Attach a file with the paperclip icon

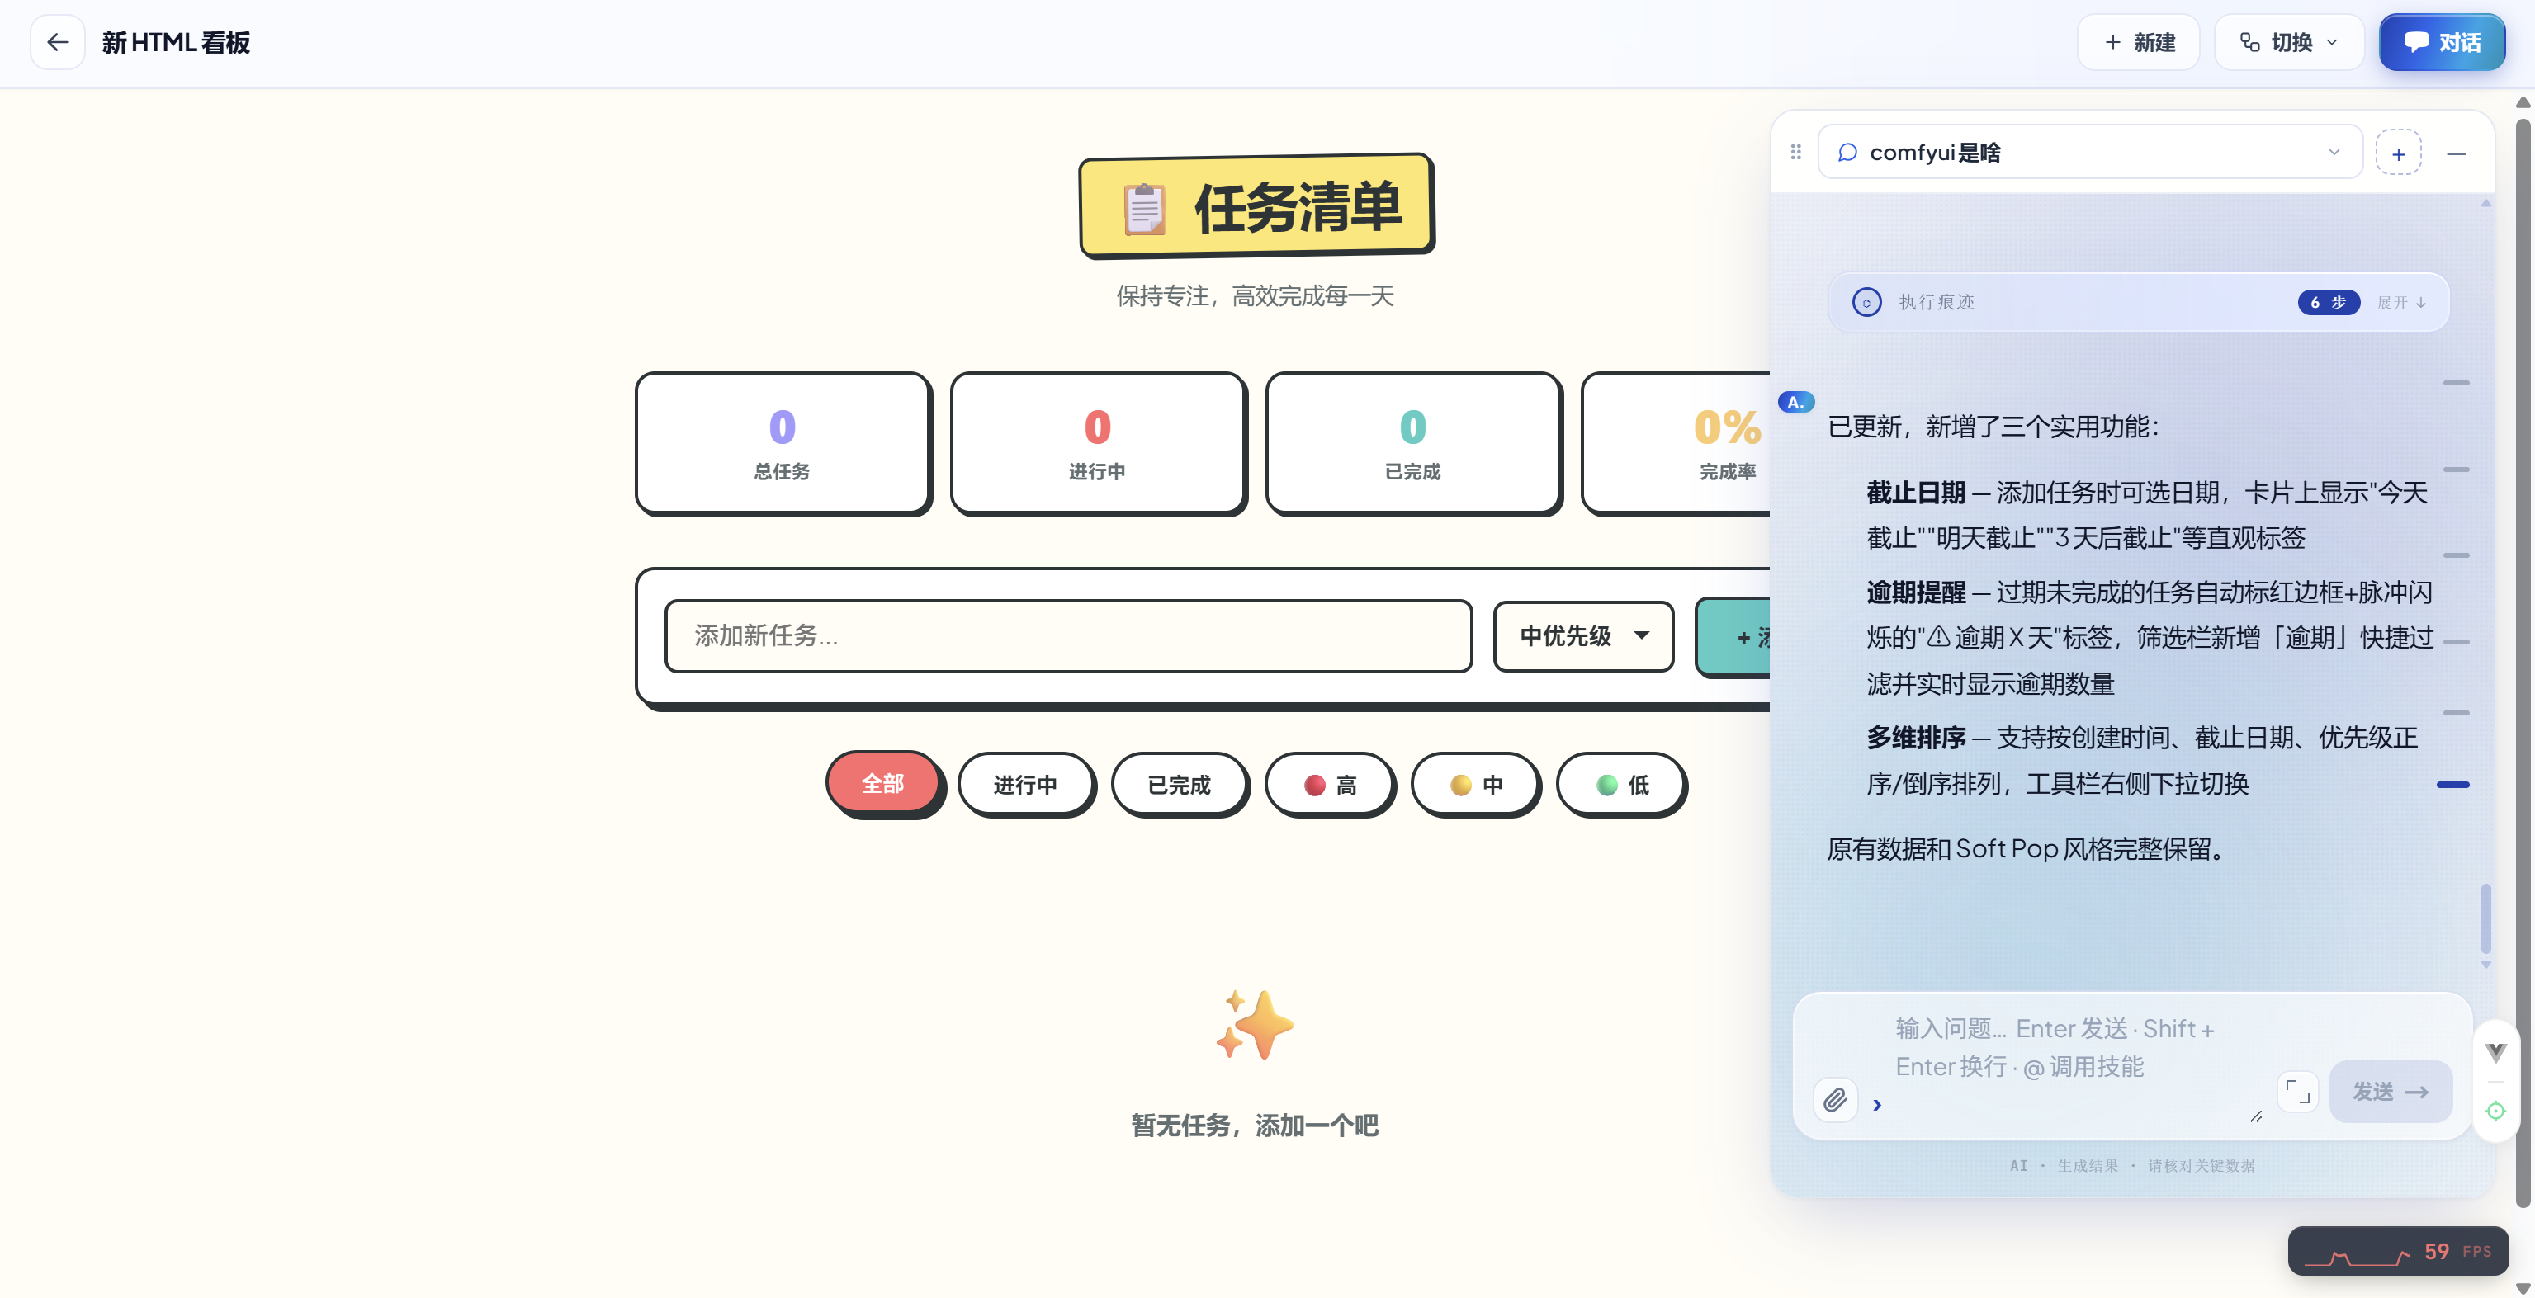pos(1834,1099)
